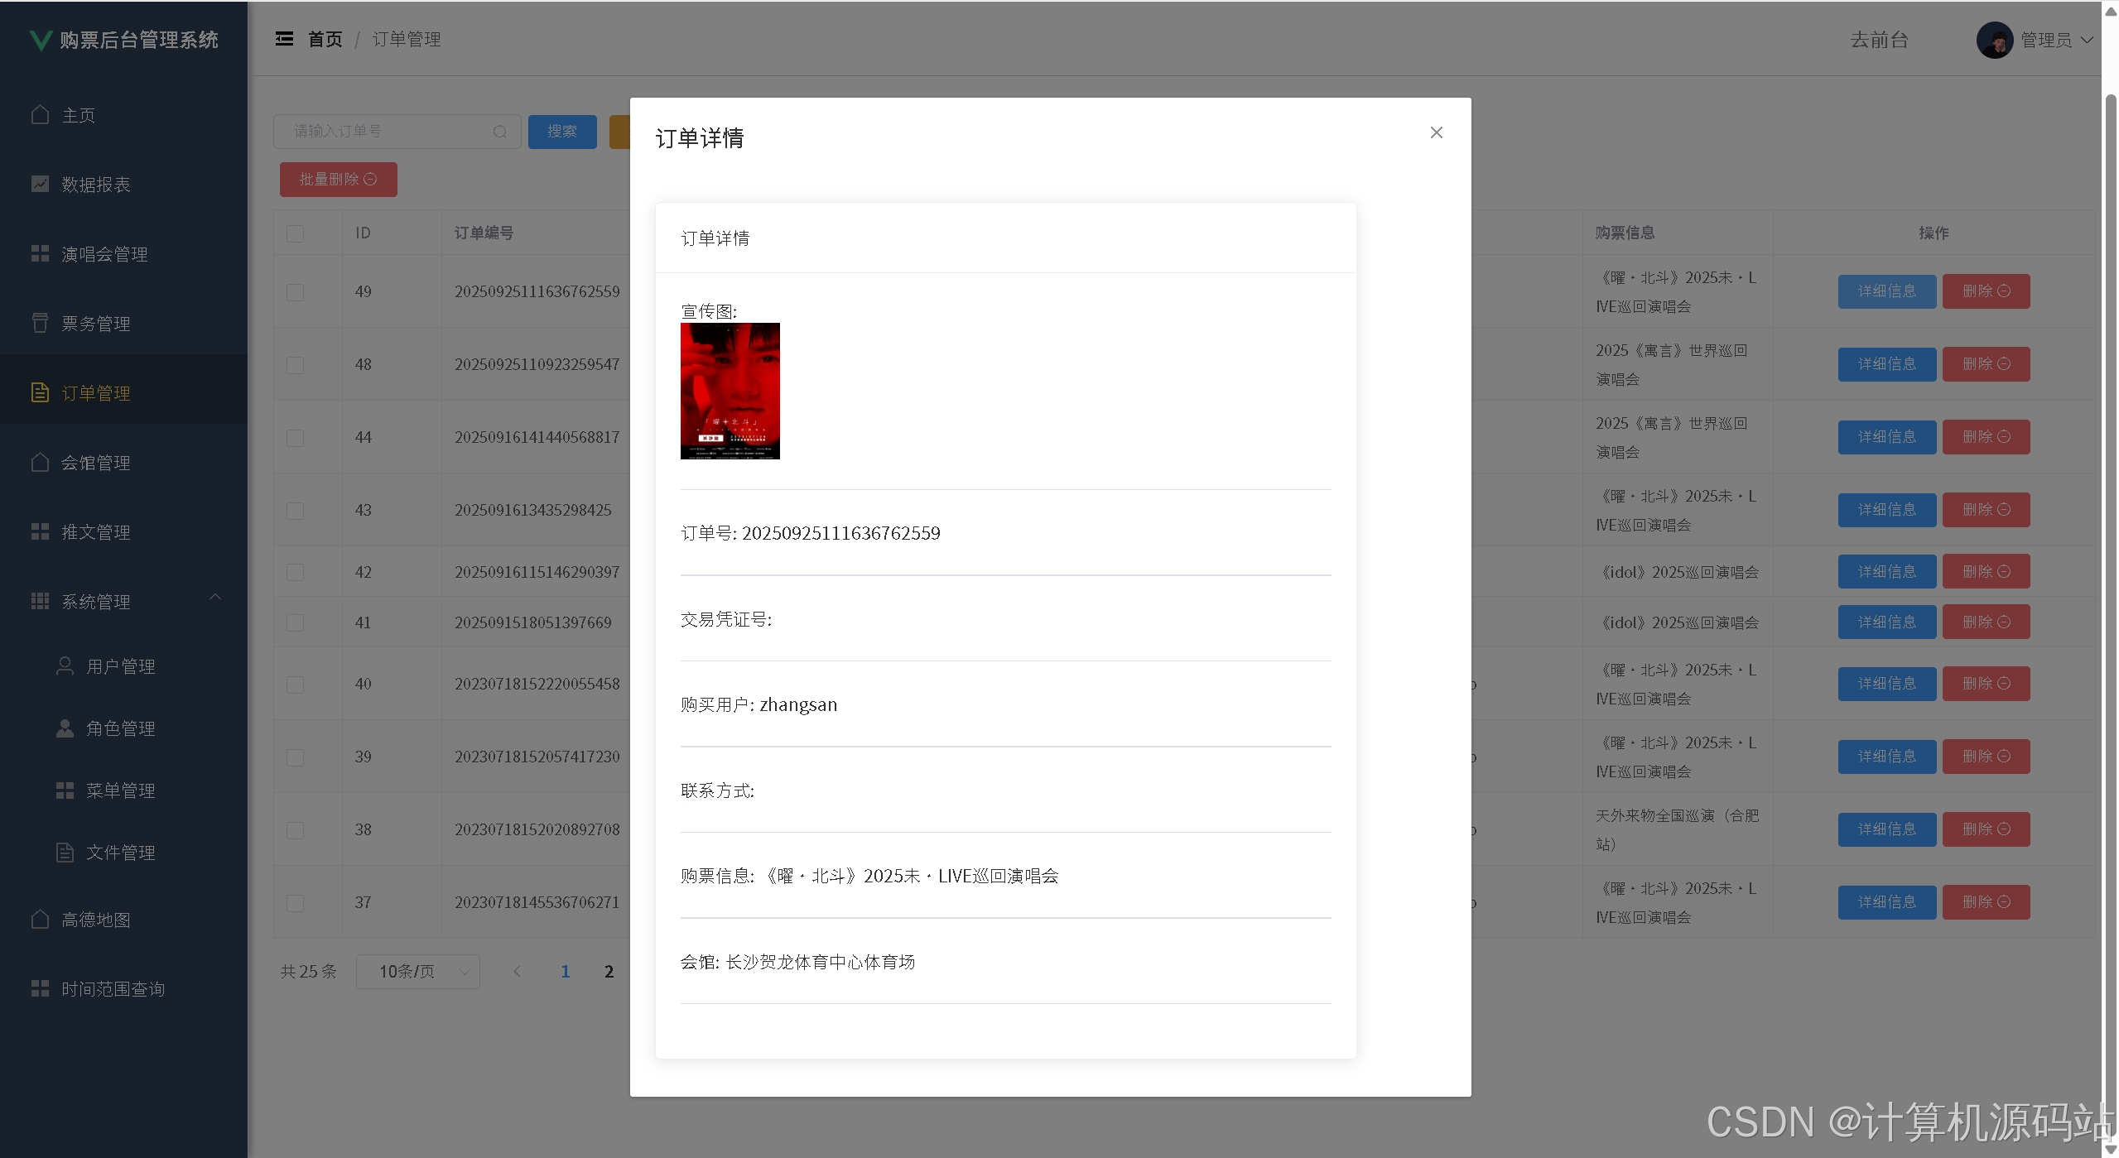Click the ticket icon beside 票务管理

point(40,323)
